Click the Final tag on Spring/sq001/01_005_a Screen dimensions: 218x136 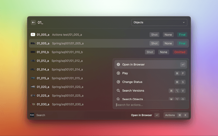[182, 44]
